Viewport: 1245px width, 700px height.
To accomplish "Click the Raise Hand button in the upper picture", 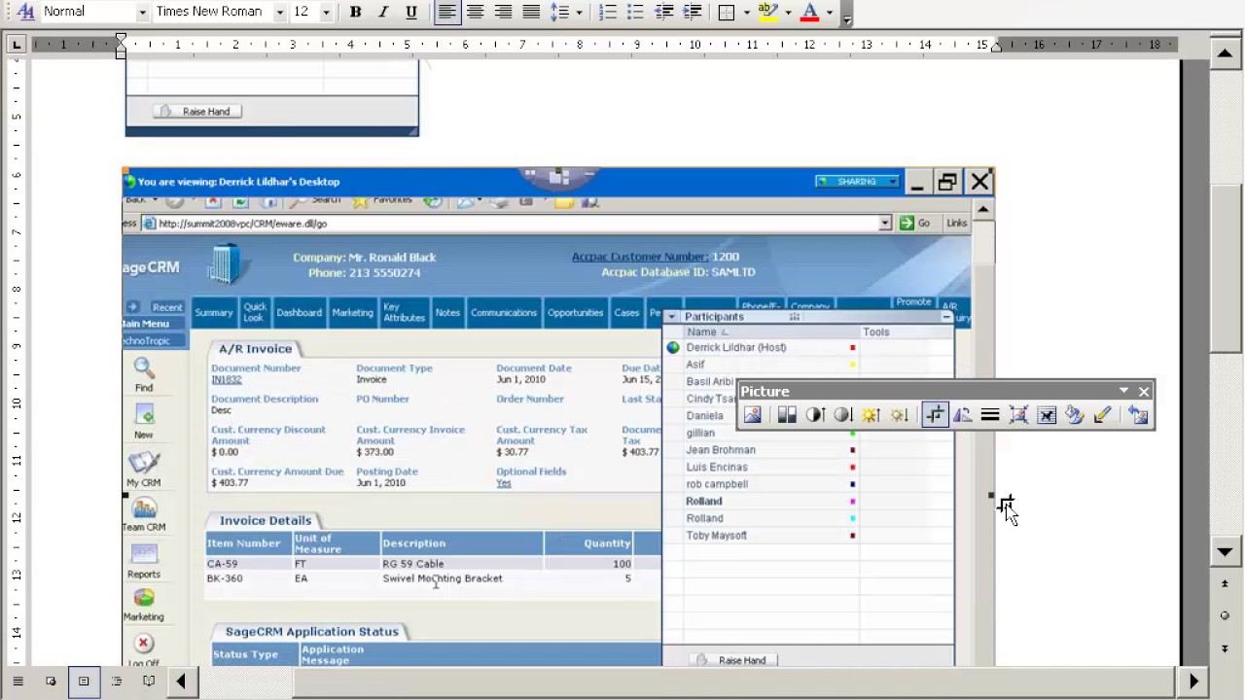I will [x=197, y=111].
